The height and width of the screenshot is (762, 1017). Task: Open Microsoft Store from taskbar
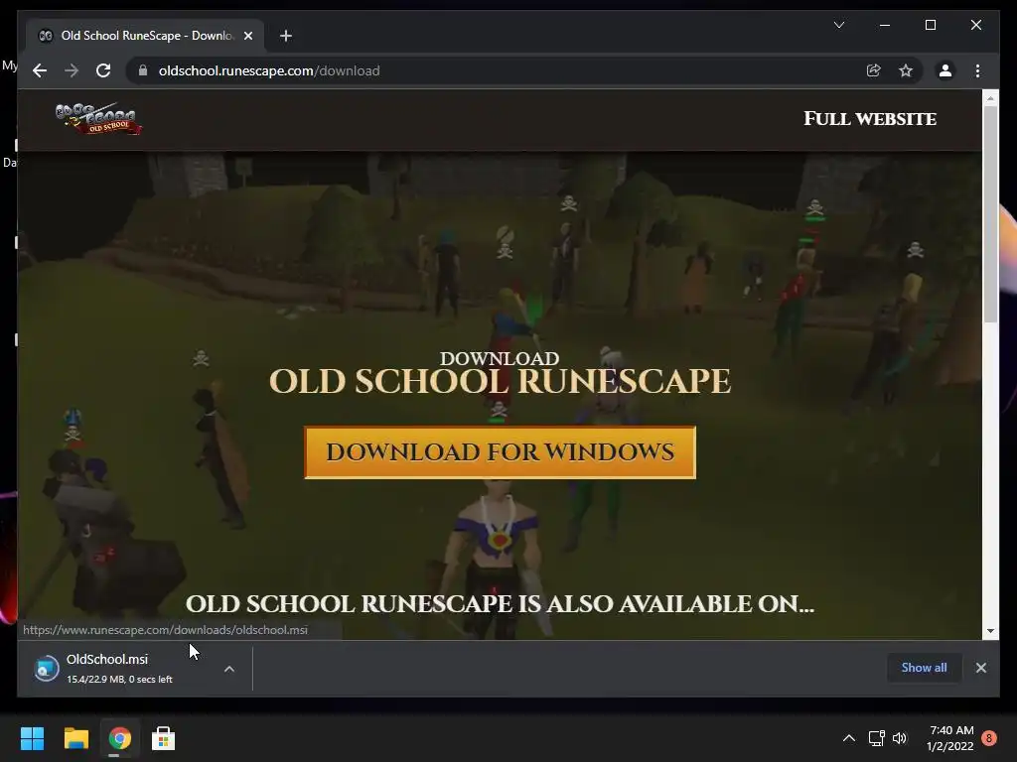pyautogui.click(x=163, y=738)
